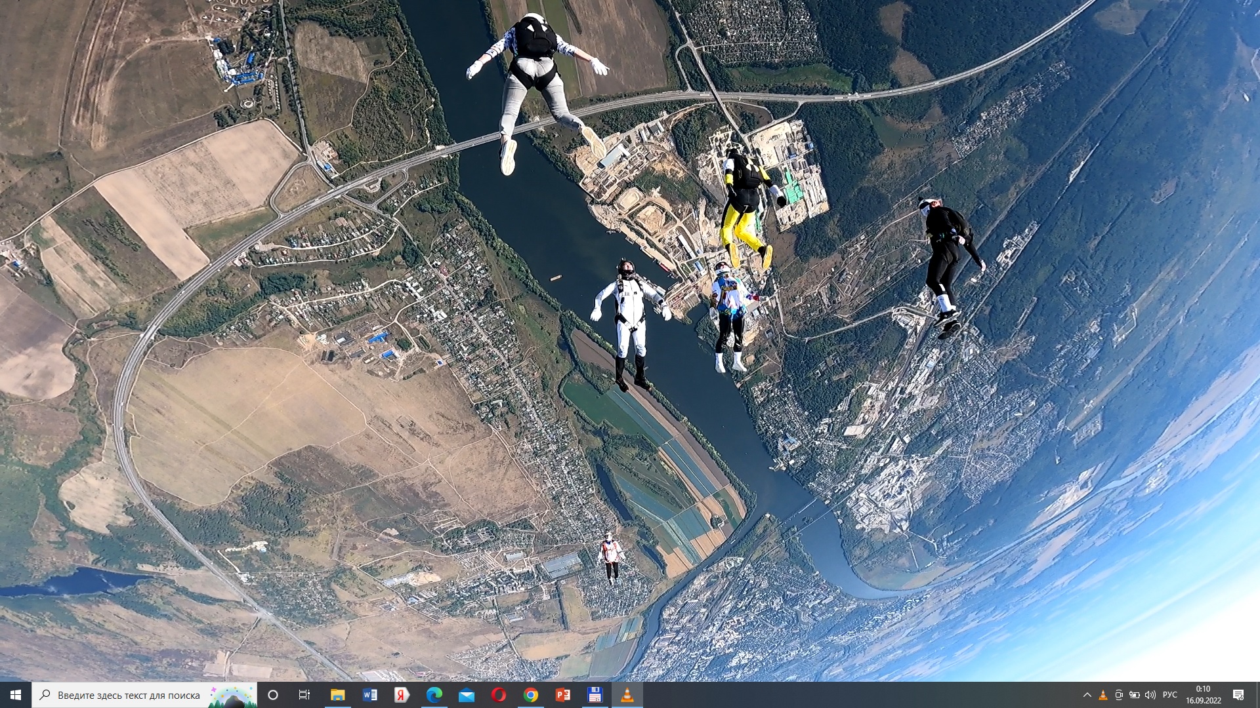1260x708 pixels.
Task: Click the Meet Now camera tray icon
Action: (1118, 695)
